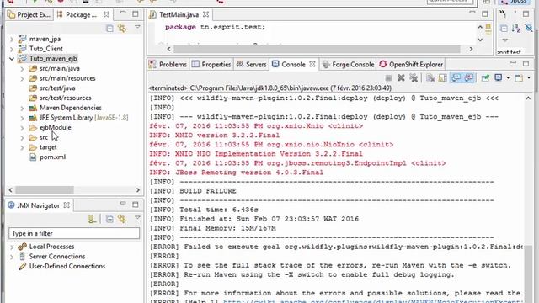The image size is (539, 303).
Task: Expand the ejbModule folder
Action: (22, 128)
